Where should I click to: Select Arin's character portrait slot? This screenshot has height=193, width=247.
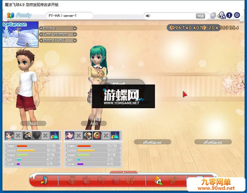coord(69,136)
